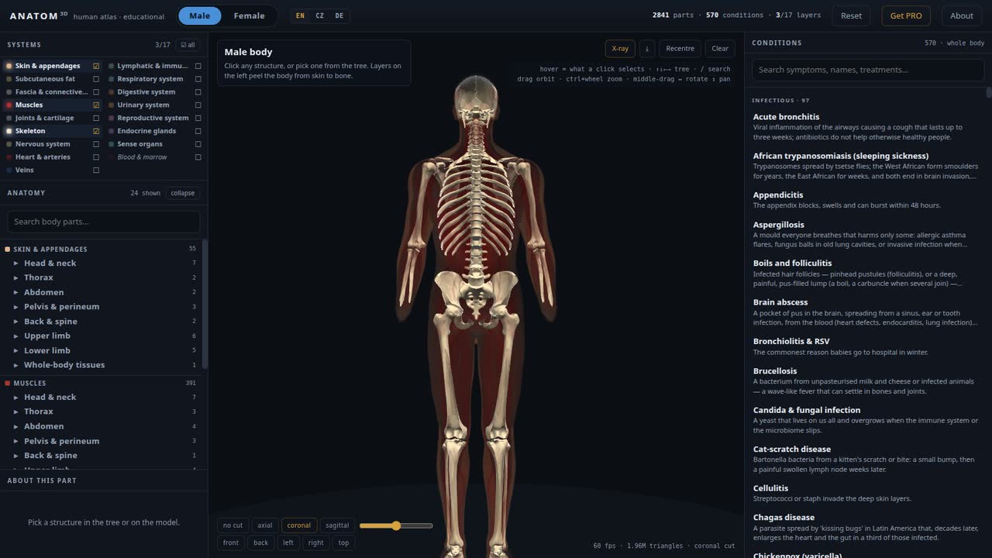The width and height of the screenshot is (992, 558).
Task: Open the About page
Action: [x=962, y=15]
